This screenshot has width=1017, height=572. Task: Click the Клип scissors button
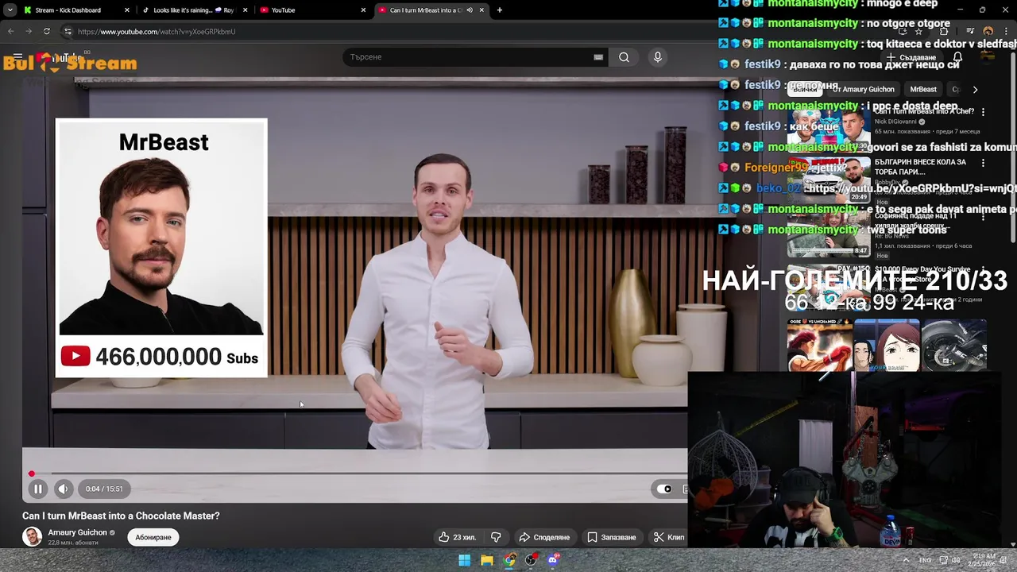click(x=669, y=537)
